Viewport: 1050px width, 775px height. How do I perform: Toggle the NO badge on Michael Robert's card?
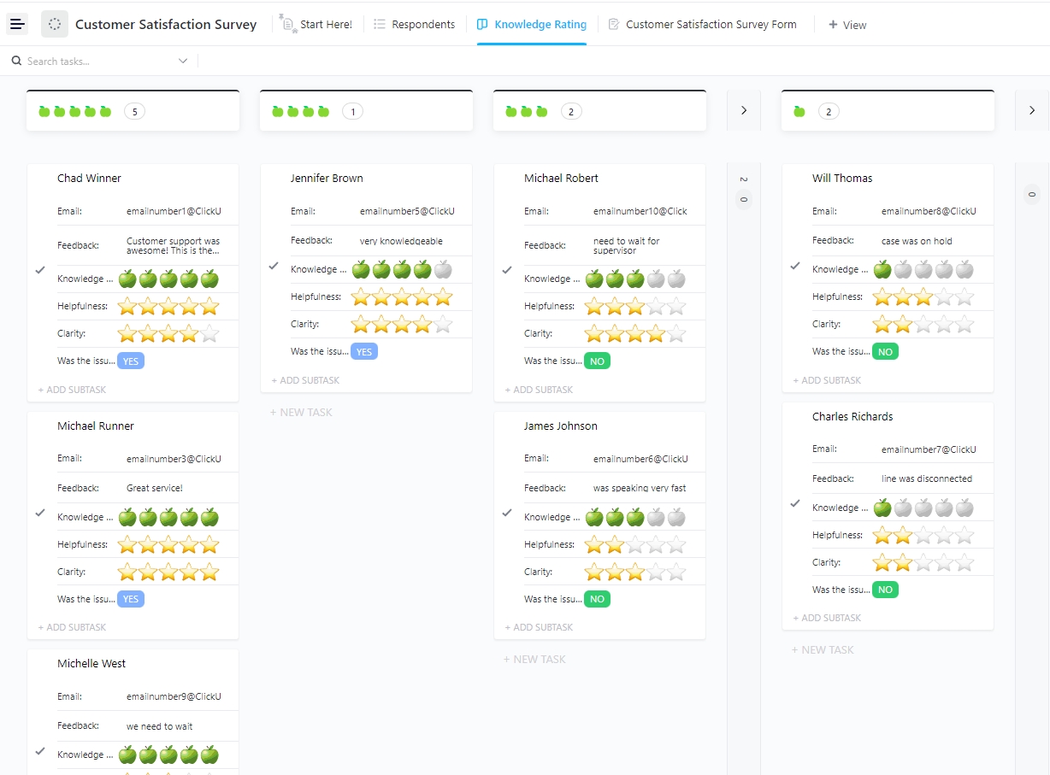[x=597, y=361]
